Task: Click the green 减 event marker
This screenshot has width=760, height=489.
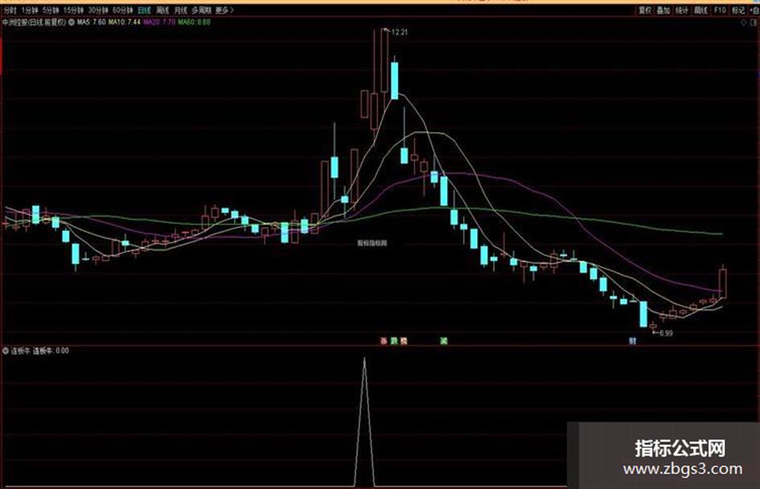Action: (x=443, y=340)
